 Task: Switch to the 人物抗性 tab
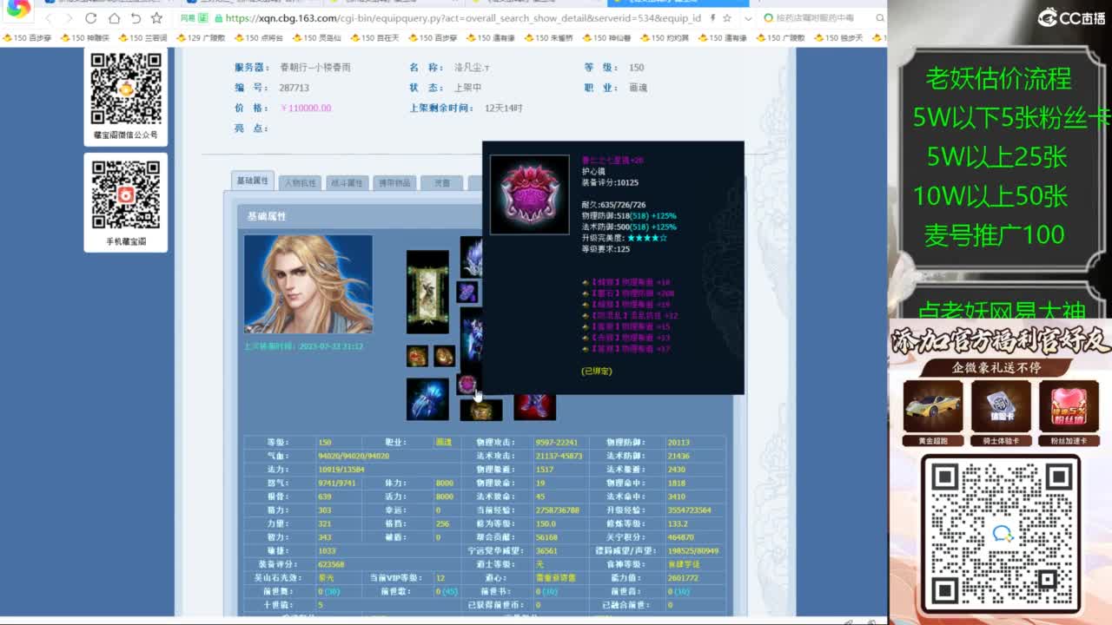[x=300, y=183]
